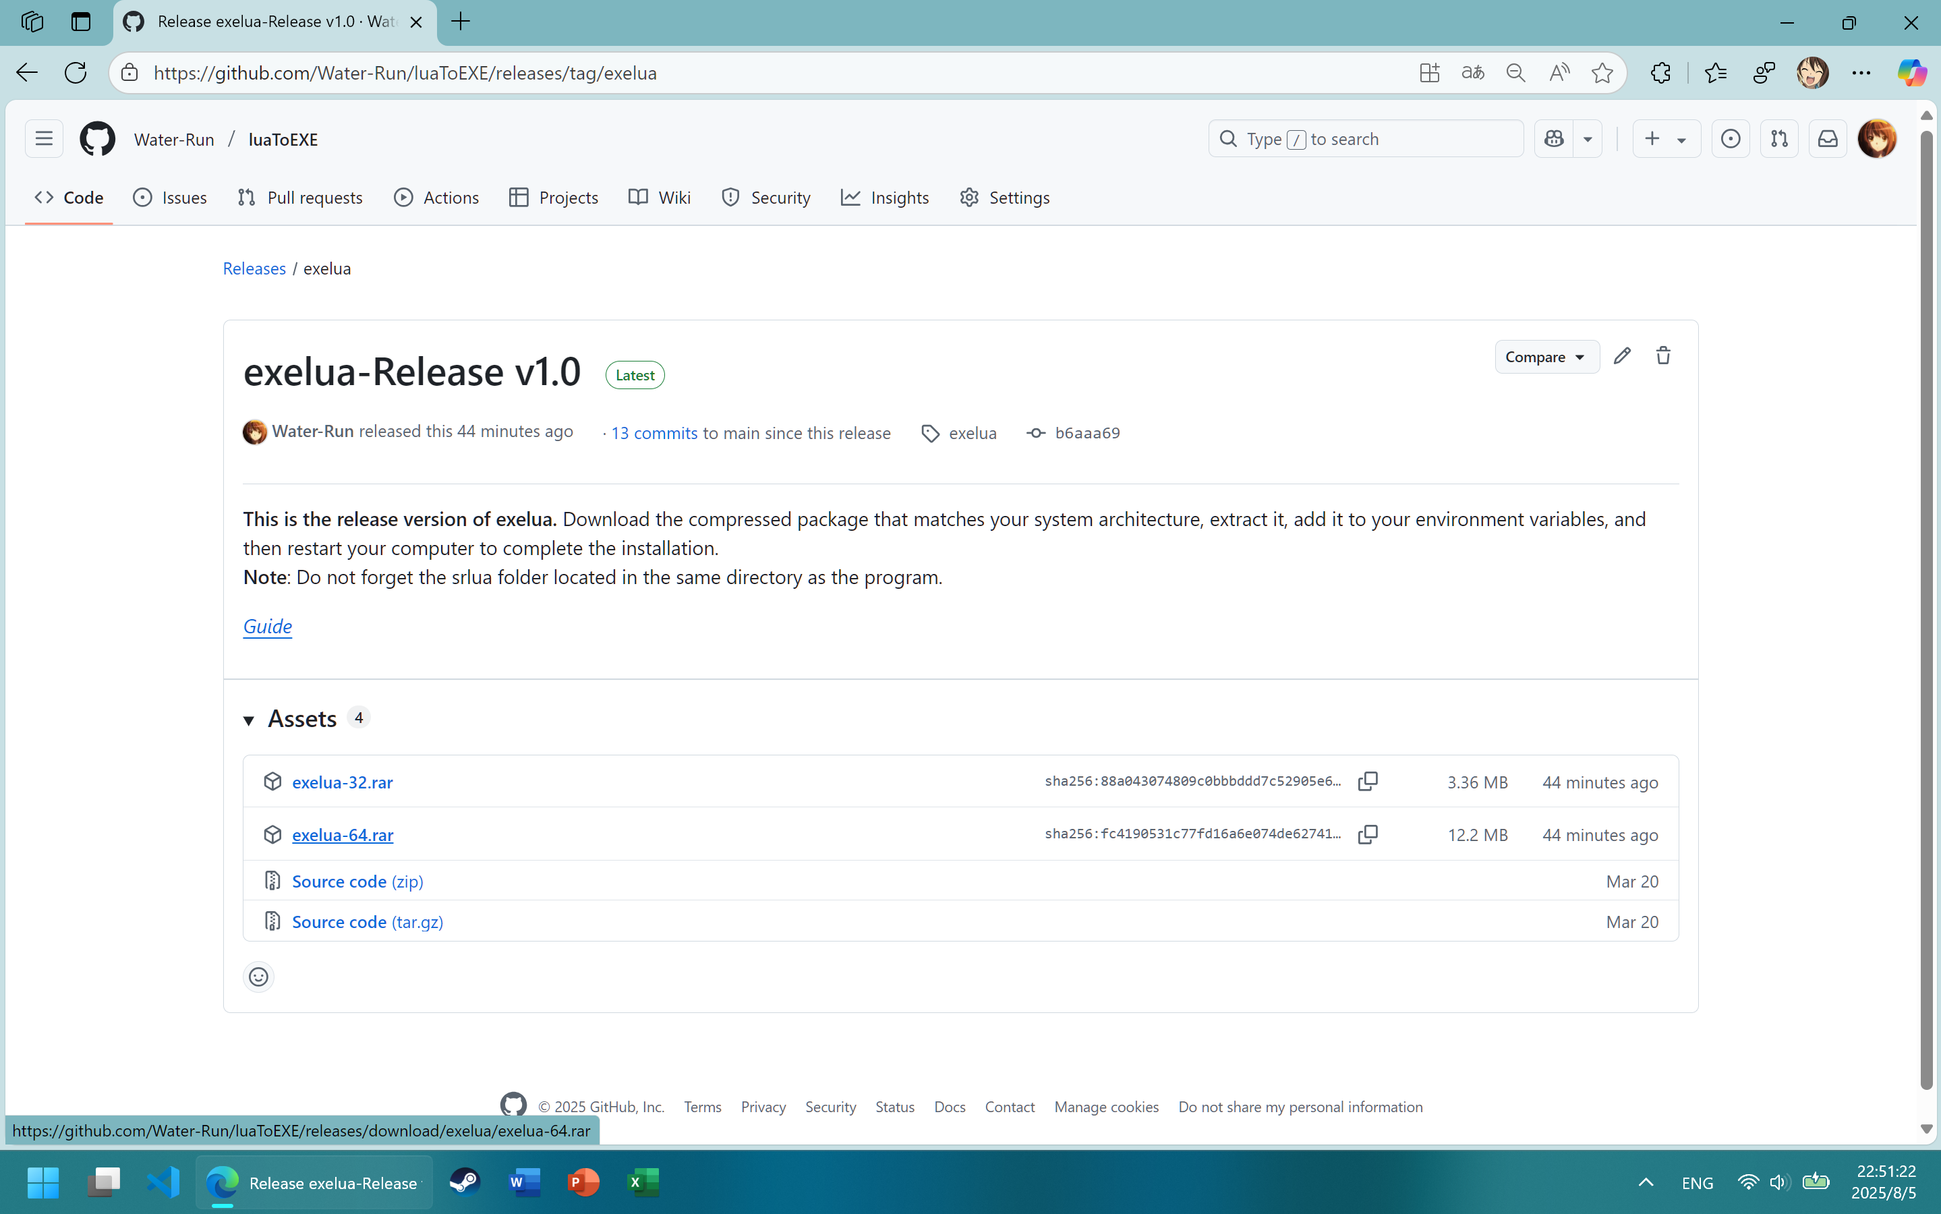Open the hamburger navigation menu
Viewport: 1941px width, 1214px height.
click(x=44, y=139)
